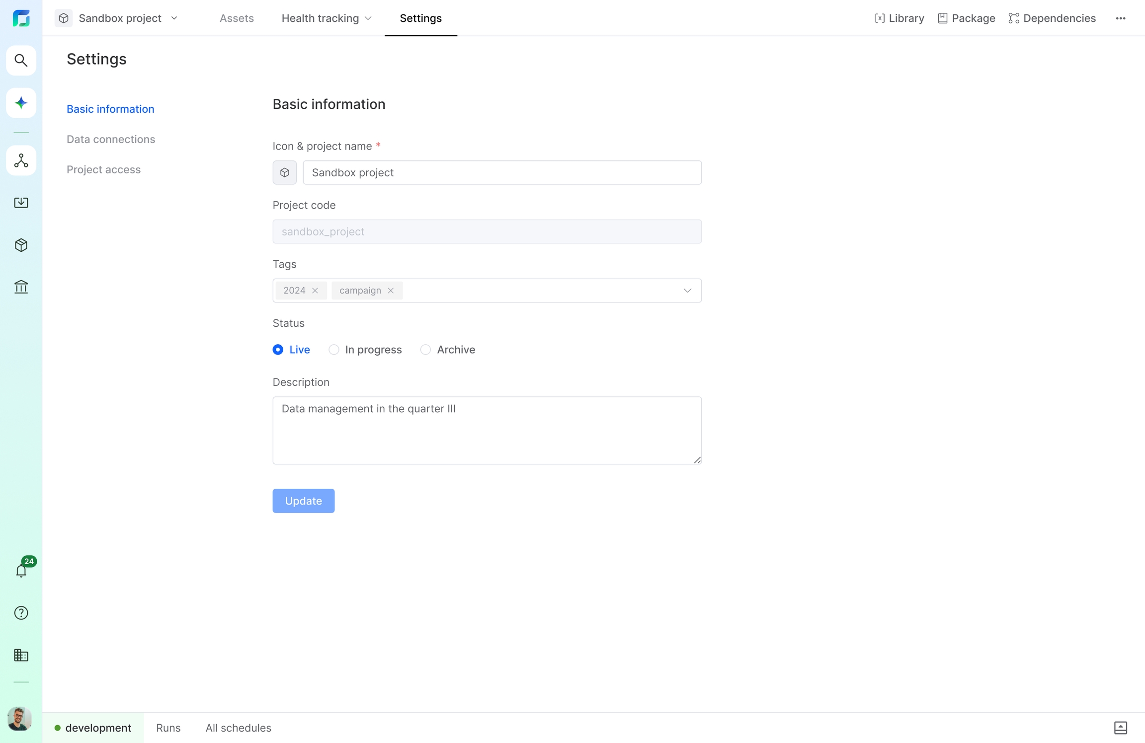Click the download/import icon in sidebar
This screenshot has height=743, width=1145.
[21, 203]
